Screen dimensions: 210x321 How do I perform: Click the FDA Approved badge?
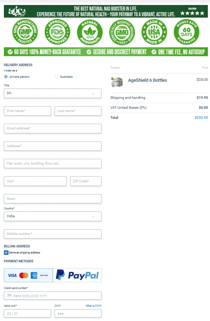pyautogui.click(x=57, y=32)
